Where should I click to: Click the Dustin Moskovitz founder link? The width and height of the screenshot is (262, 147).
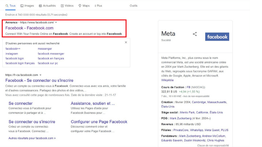[x=195, y=140]
